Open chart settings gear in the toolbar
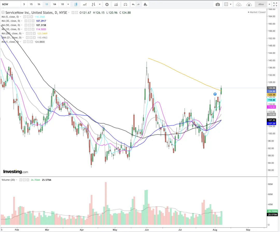280x232 pixels. [x=107, y=4]
